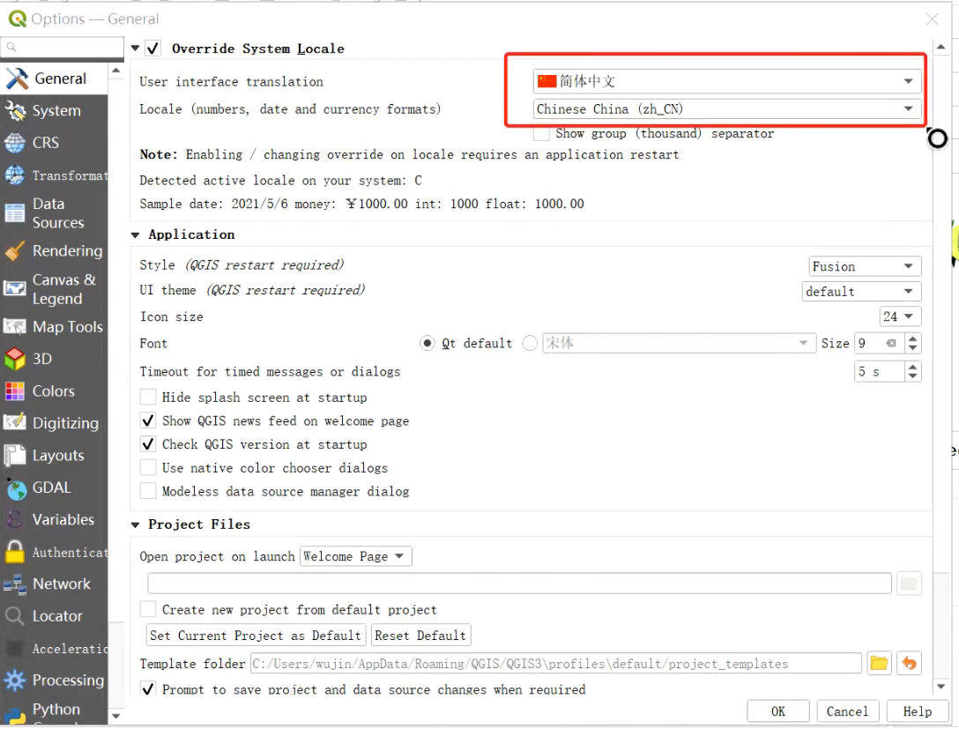Uncheck Show QGIS news feed on welcome page
959x729 pixels.
pos(148,420)
